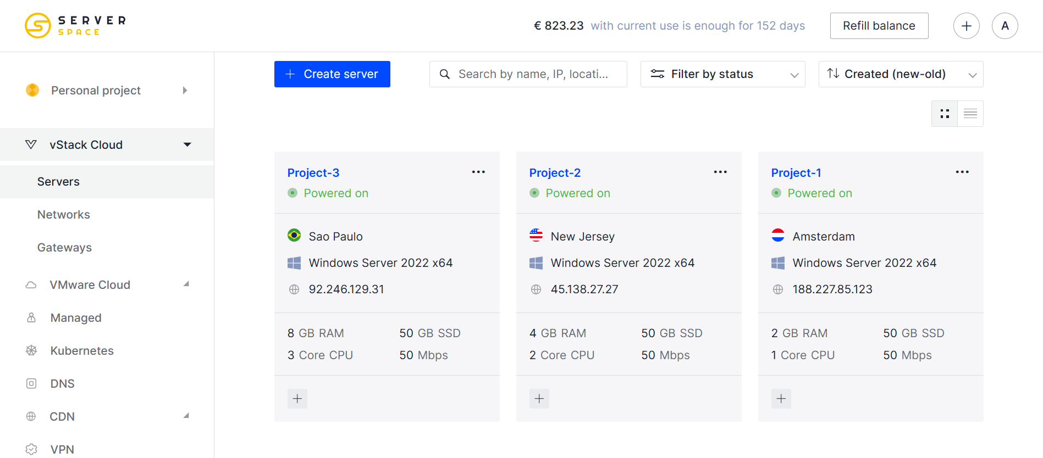Click plus icon on Project-2 card
Viewport: 1043px width, 458px height.
pos(539,399)
